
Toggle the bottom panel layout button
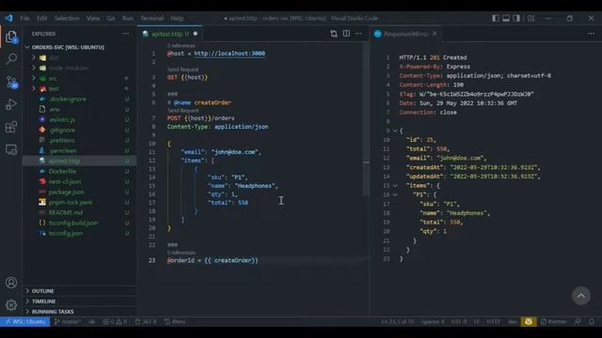pyautogui.click(x=506, y=18)
